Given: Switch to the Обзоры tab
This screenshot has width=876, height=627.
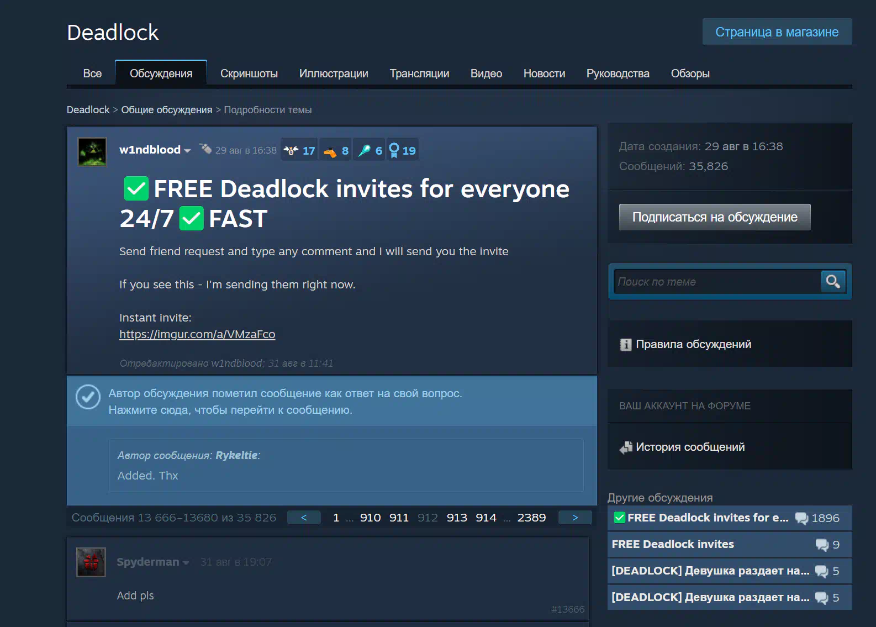Looking at the screenshot, I should pos(690,73).
